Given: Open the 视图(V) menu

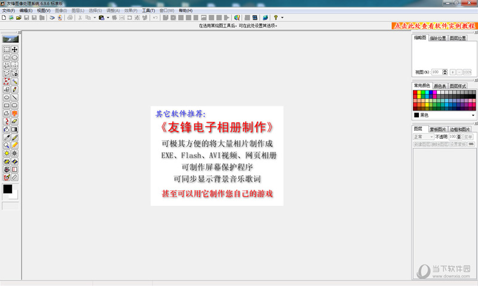Looking at the screenshot, I should point(44,11).
